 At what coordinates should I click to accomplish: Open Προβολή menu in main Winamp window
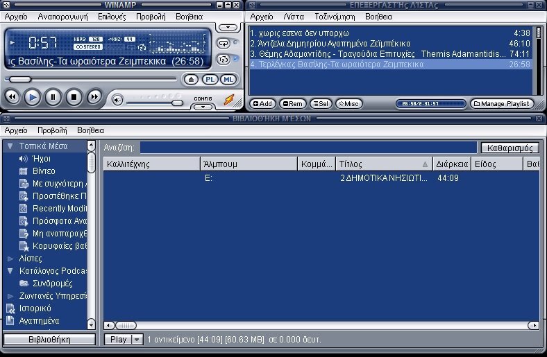pos(151,17)
